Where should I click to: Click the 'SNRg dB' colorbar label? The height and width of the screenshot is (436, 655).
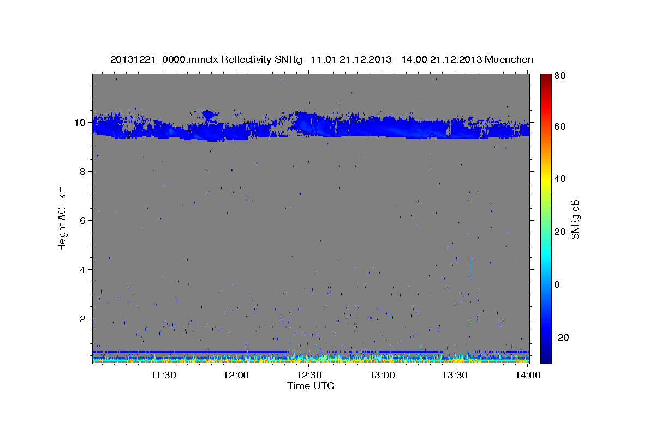pyautogui.click(x=575, y=219)
